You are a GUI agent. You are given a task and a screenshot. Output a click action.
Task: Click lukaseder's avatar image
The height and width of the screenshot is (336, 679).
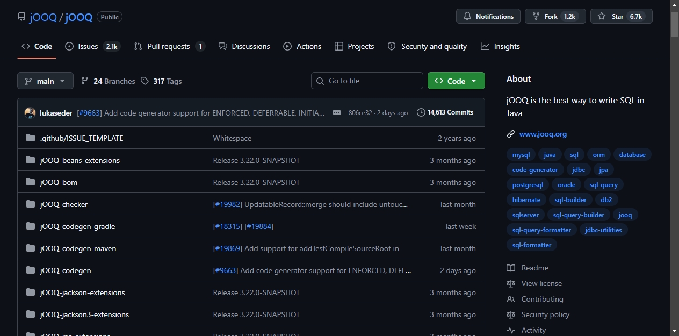30,113
